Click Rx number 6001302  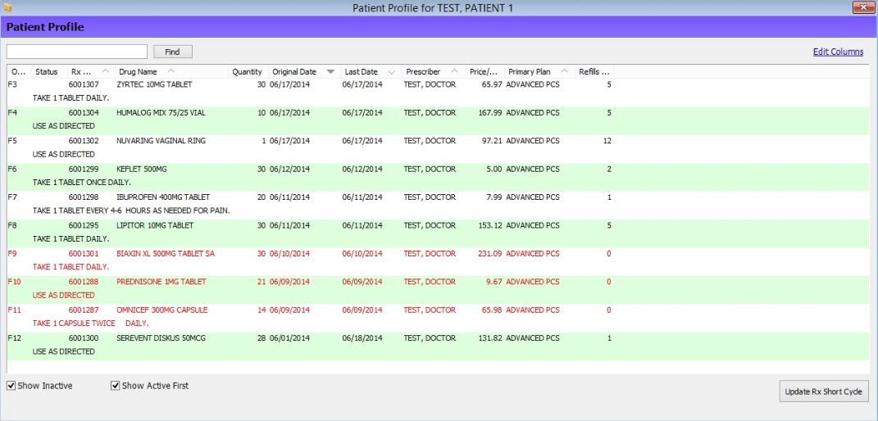(84, 141)
